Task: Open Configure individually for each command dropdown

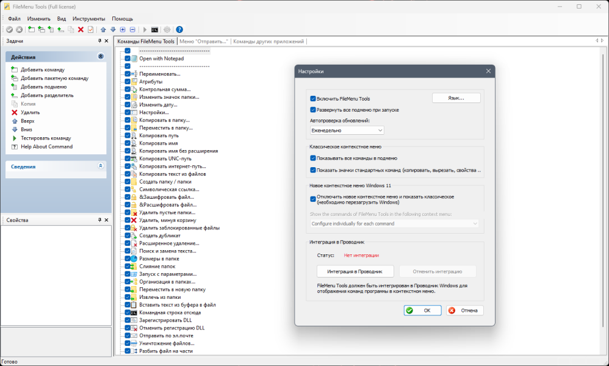Action: (394, 223)
